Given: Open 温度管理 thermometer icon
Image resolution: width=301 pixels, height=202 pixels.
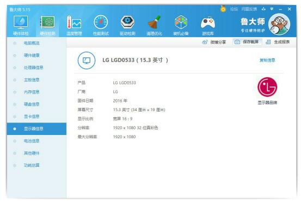Looking at the screenshot, I should point(74,22).
